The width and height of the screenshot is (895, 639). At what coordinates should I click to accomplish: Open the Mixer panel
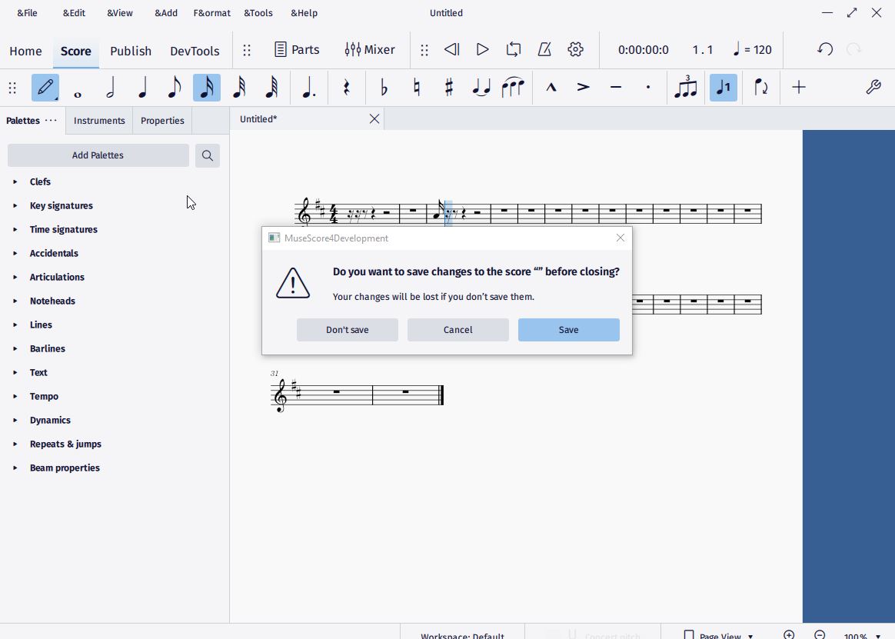(370, 49)
